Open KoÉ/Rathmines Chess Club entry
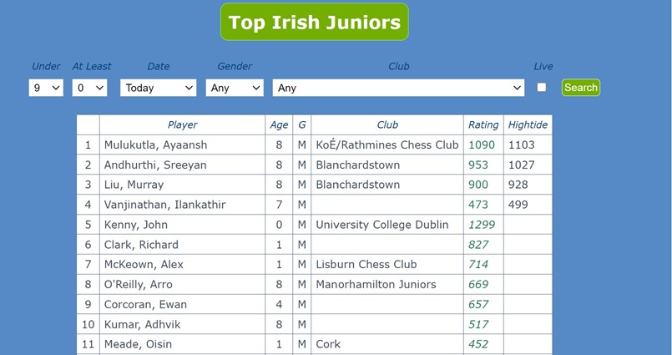The width and height of the screenshot is (672, 355). coord(387,145)
